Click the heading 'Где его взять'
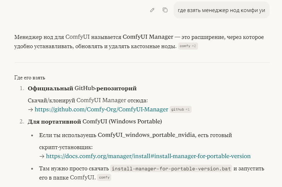This screenshot has height=187, width=282. [30, 78]
